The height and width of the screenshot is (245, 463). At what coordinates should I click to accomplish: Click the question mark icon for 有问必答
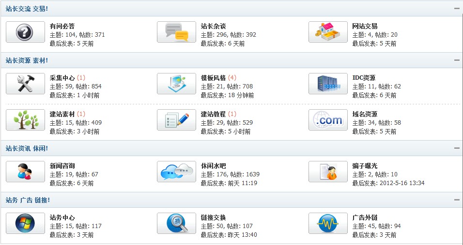point(25,32)
